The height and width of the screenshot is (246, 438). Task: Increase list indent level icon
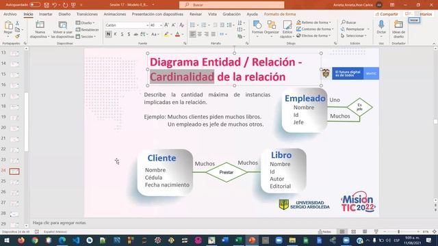222,25
